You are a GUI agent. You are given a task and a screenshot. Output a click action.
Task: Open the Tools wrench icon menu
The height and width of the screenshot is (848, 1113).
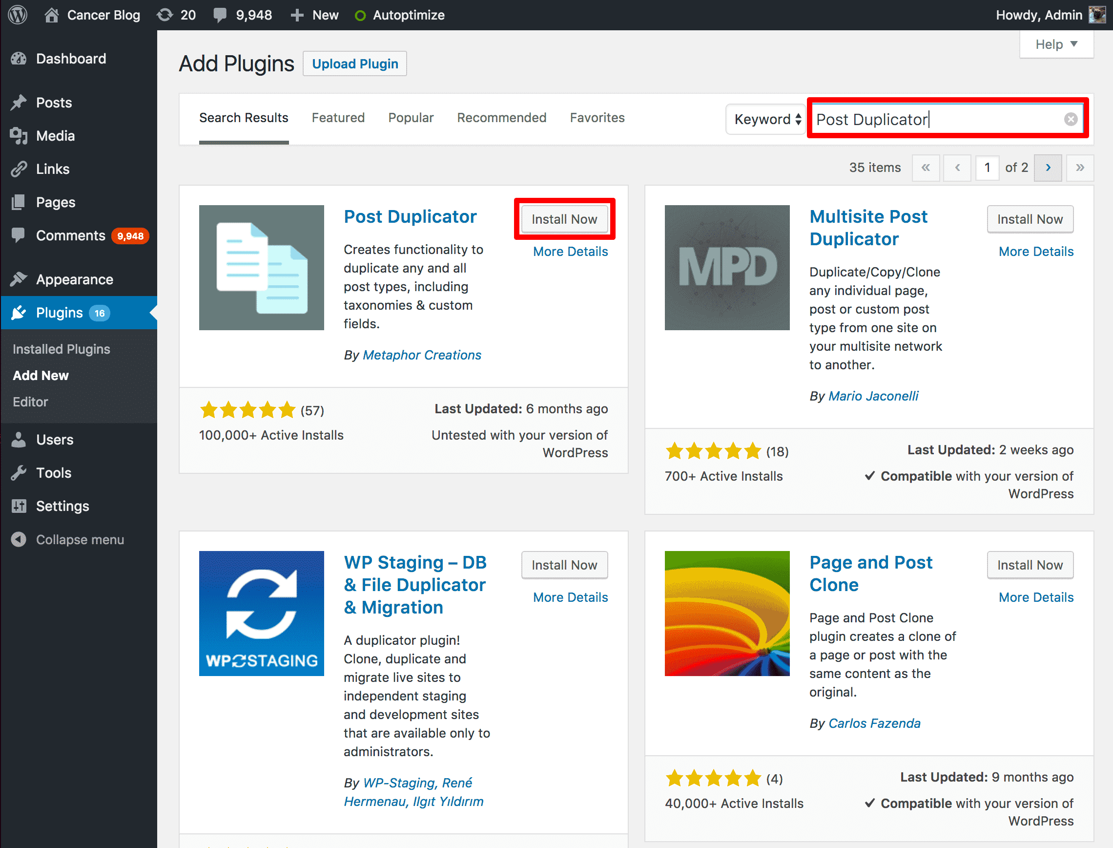click(x=19, y=473)
